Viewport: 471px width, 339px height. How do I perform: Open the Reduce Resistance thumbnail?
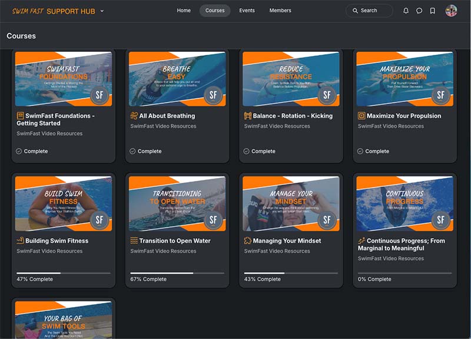[x=291, y=79]
